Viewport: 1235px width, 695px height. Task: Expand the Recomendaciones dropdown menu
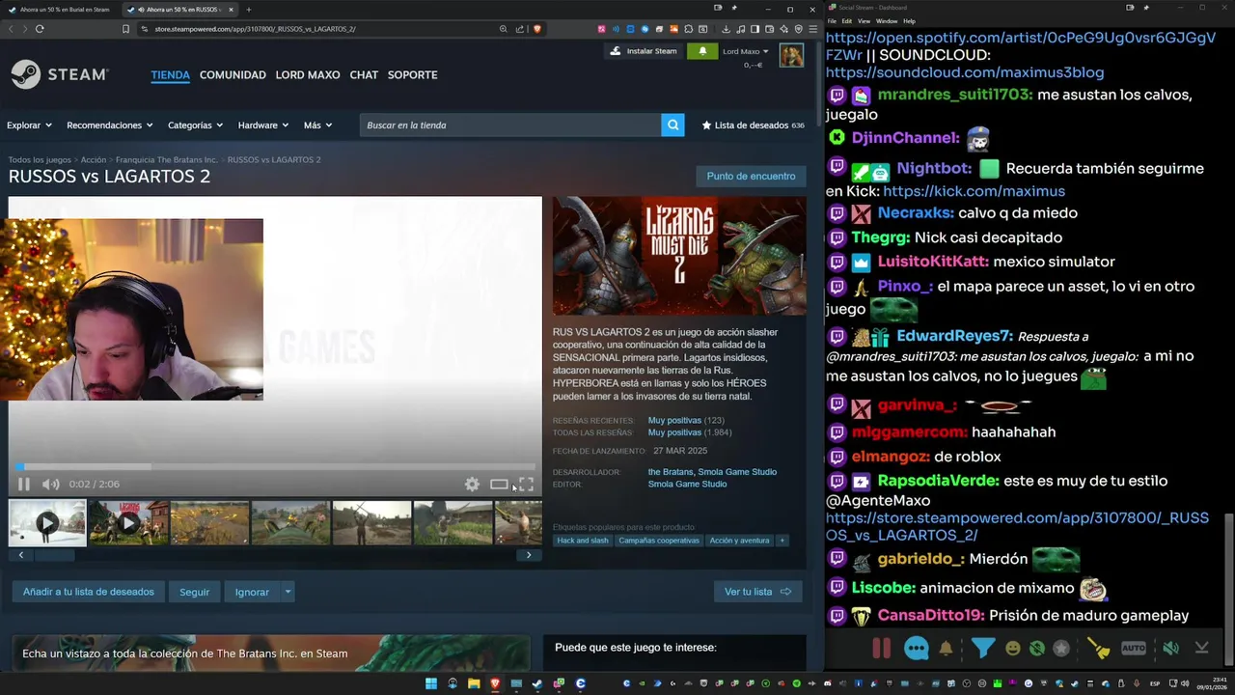[x=110, y=125]
